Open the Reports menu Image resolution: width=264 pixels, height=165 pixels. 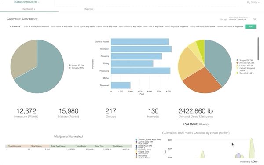coord(89,9)
